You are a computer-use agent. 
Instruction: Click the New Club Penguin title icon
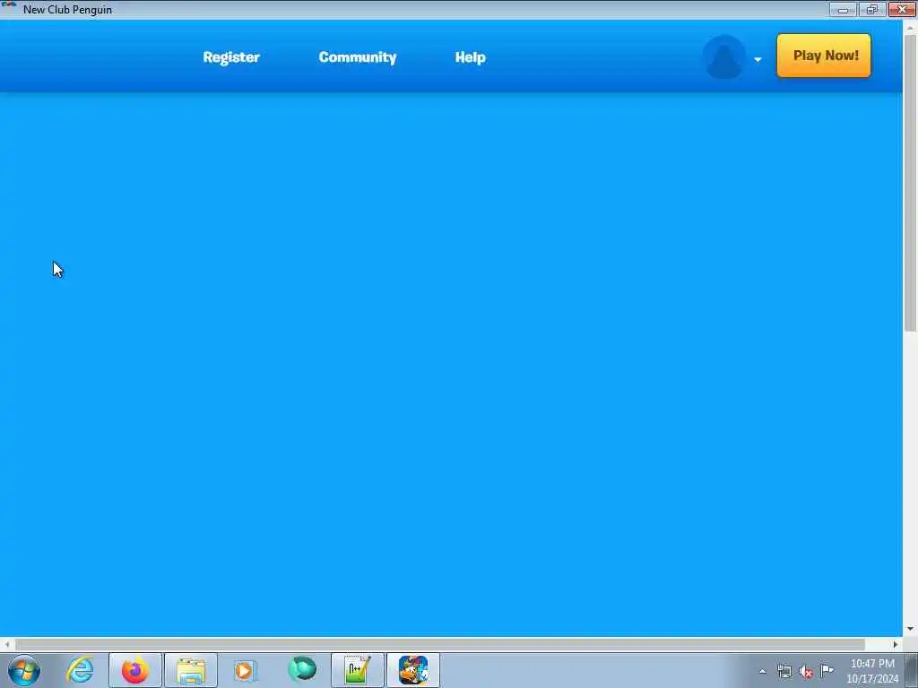[9, 6]
